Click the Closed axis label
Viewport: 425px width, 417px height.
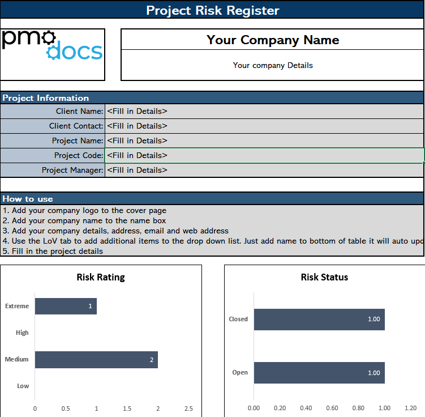point(238,319)
